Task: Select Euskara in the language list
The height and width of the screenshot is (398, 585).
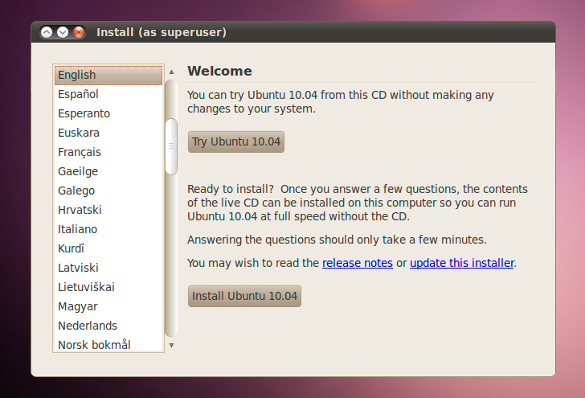Action: [108, 133]
